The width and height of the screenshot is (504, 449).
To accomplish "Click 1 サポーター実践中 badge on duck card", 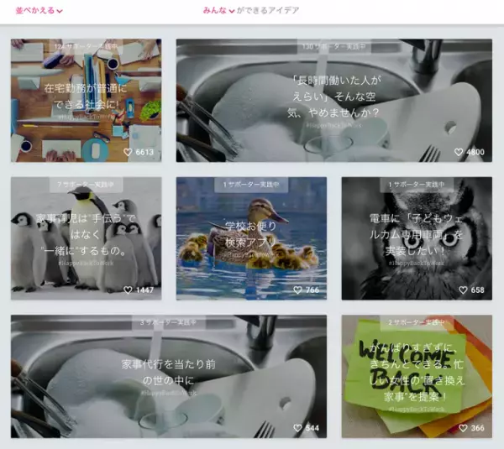I will coord(251,185).
